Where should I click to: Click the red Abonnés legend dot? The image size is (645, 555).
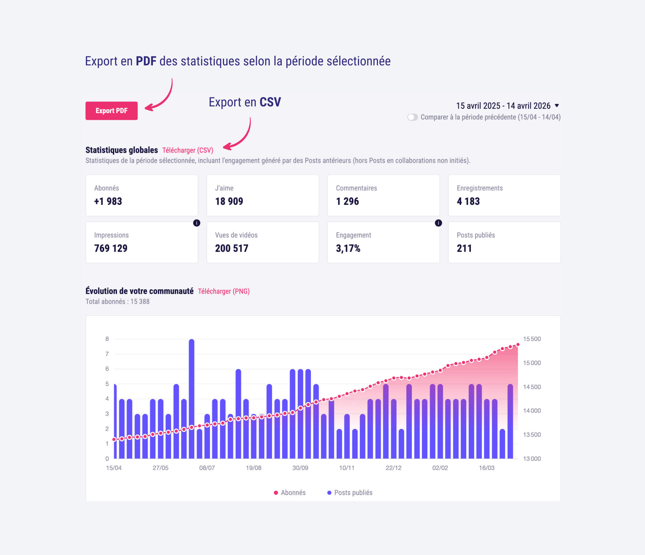(x=276, y=493)
